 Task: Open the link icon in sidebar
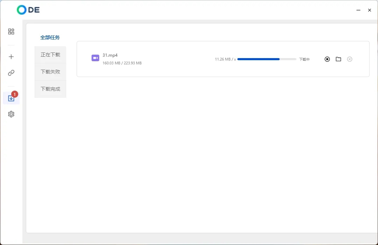[11, 73]
